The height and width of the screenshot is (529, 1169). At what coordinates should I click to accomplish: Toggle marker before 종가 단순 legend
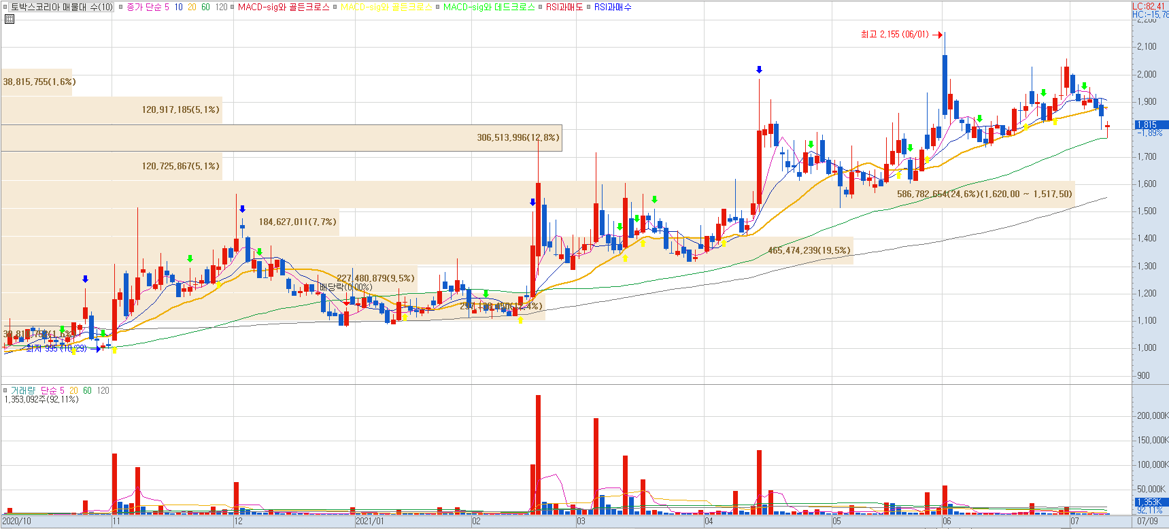[x=121, y=7]
